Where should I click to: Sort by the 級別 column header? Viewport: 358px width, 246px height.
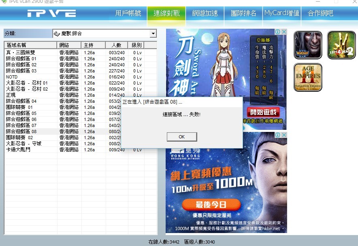point(136,45)
